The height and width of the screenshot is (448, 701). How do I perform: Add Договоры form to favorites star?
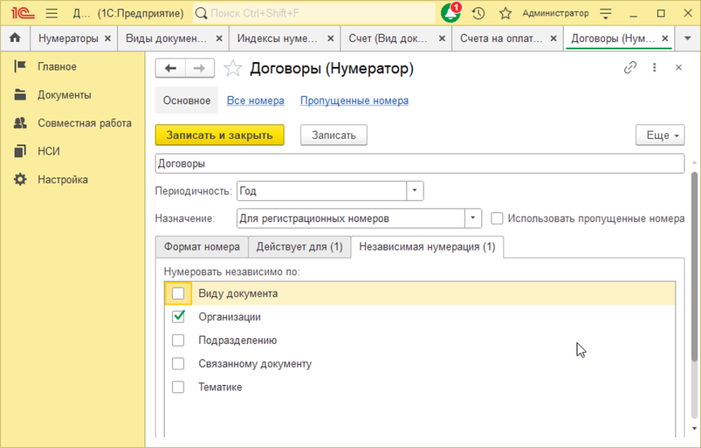(x=233, y=68)
